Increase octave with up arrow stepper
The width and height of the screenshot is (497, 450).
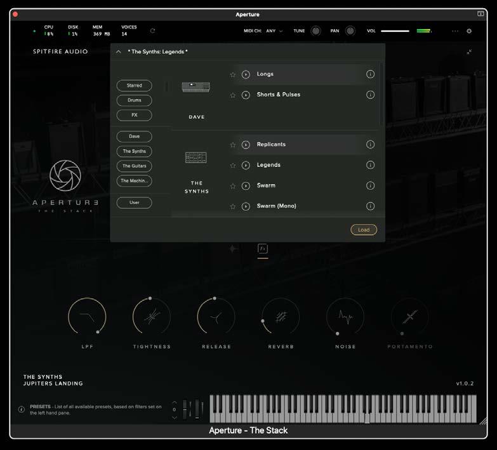(x=175, y=402)
